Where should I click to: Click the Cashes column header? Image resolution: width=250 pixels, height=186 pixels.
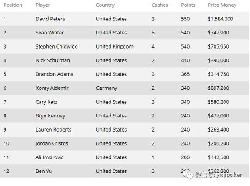pos(160,5)
